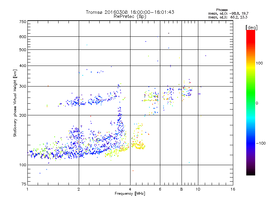Click the frequency tick label '4'

click(x=130, y=189)
